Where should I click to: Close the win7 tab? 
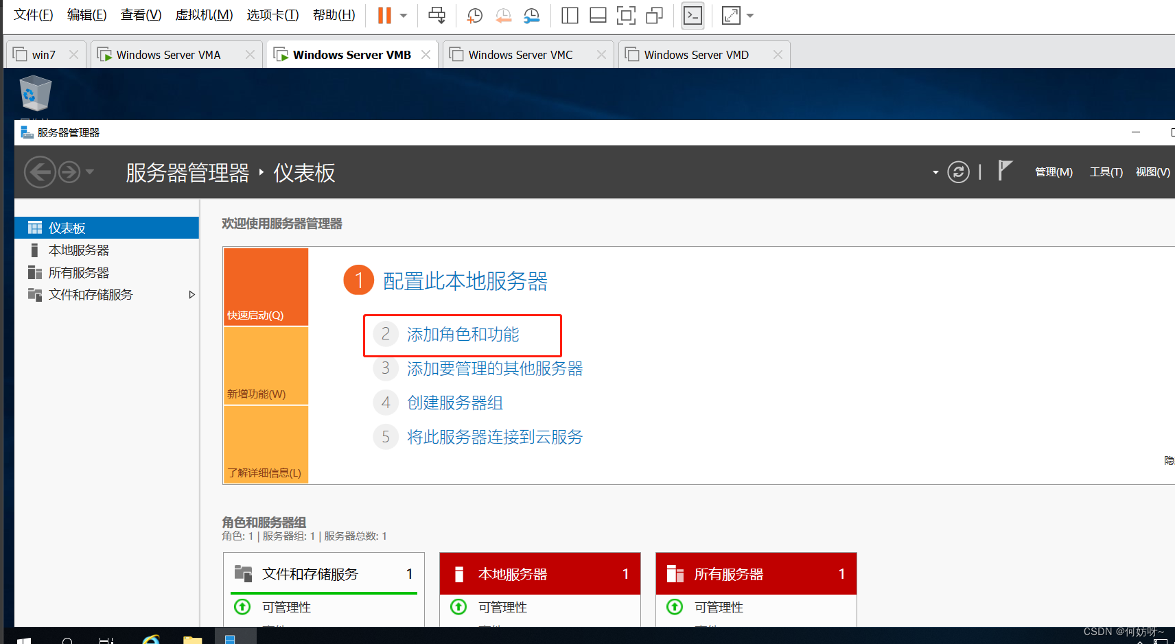[x=73, y=55]
